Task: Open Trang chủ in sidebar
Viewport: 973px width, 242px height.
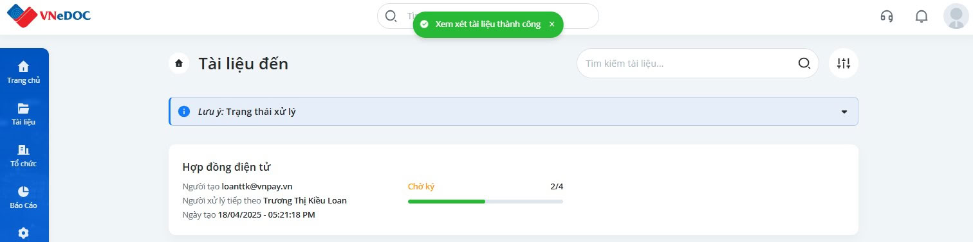Action: point(24,72)
